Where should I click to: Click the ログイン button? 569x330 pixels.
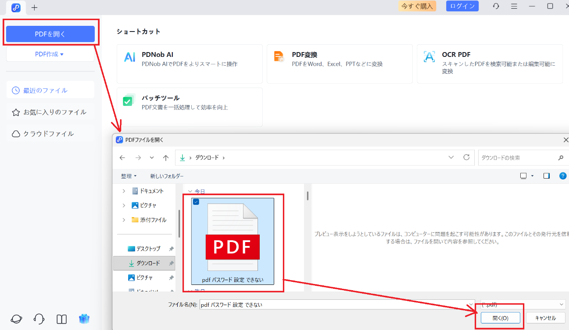pos(462,6)
